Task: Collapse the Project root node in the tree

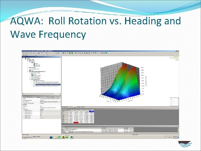Action: 23,58
